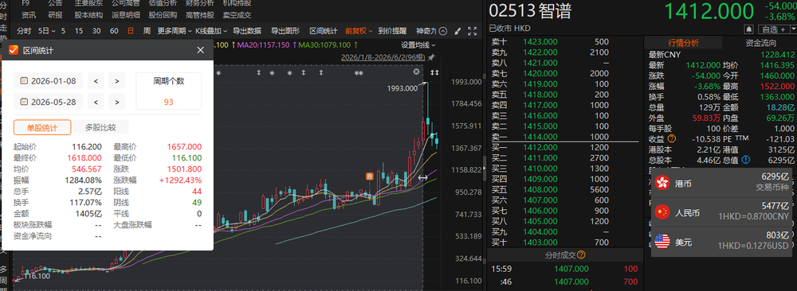Image resolution: width=797 pixels, height=291 pixels.
Task: Open the 研报 menu item
Action: 56,15
